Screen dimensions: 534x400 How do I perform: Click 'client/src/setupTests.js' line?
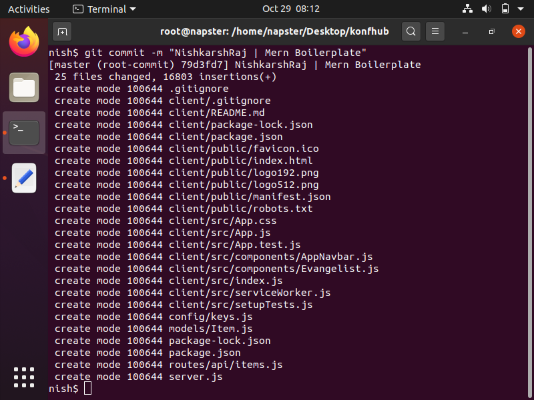[x=184, y=305]
